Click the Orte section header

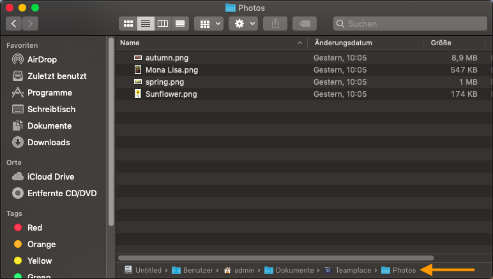(x=14, y=162)
